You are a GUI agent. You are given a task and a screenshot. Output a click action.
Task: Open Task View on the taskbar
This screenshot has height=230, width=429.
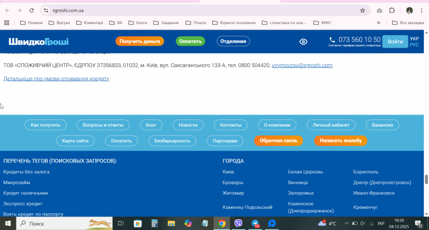121,223
